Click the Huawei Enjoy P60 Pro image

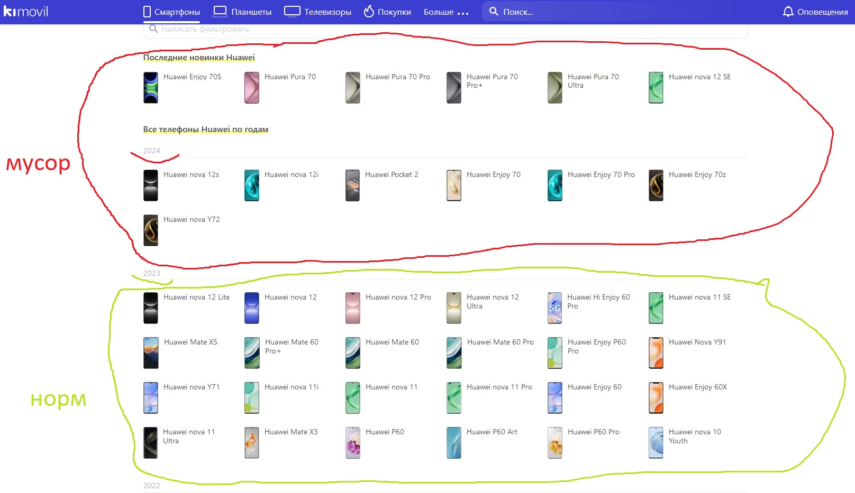(555, 353)
